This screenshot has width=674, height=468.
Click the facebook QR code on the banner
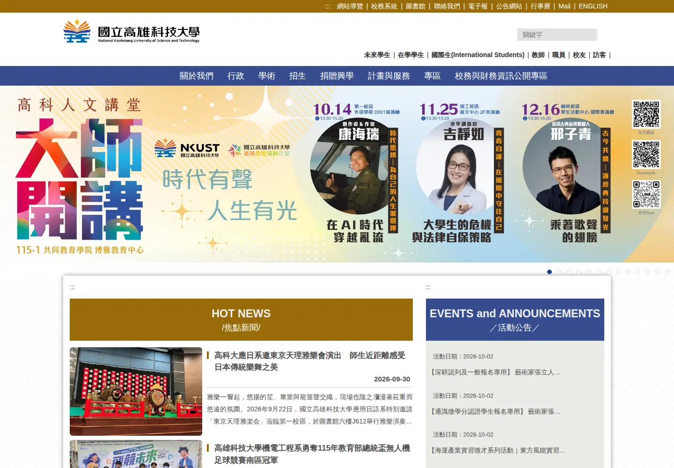[646, 154]
